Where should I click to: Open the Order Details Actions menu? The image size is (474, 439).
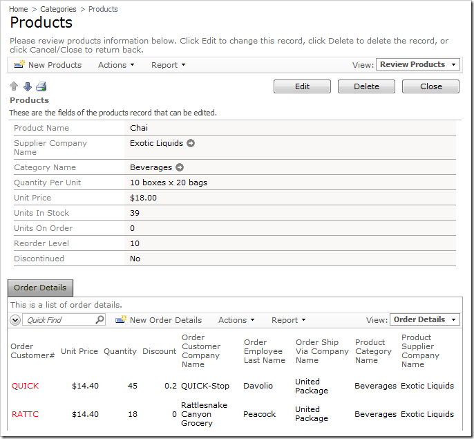click(x=236, y=320)
